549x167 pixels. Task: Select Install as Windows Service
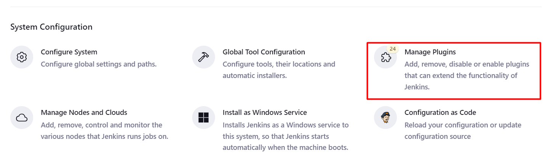pos(265,113)
